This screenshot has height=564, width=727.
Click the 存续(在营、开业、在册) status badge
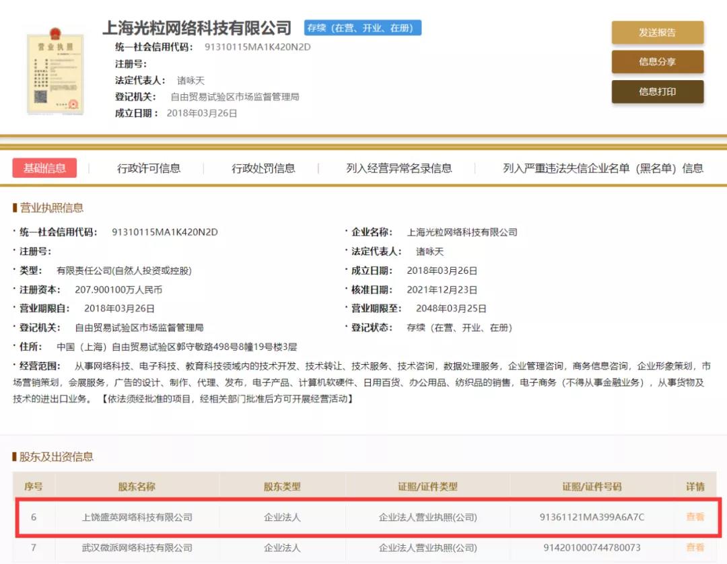[363, 28]
